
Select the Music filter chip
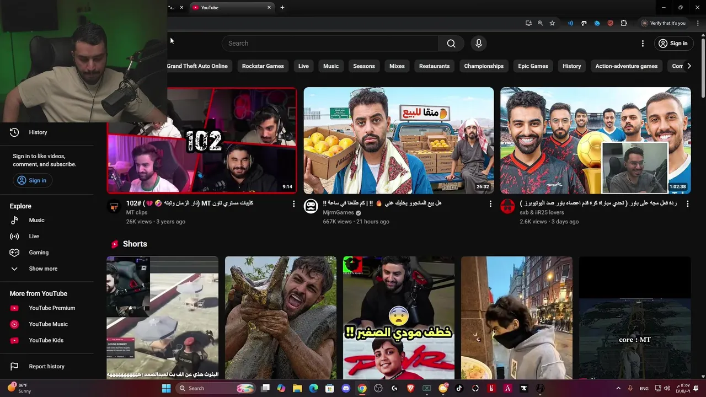click(331, 66)
